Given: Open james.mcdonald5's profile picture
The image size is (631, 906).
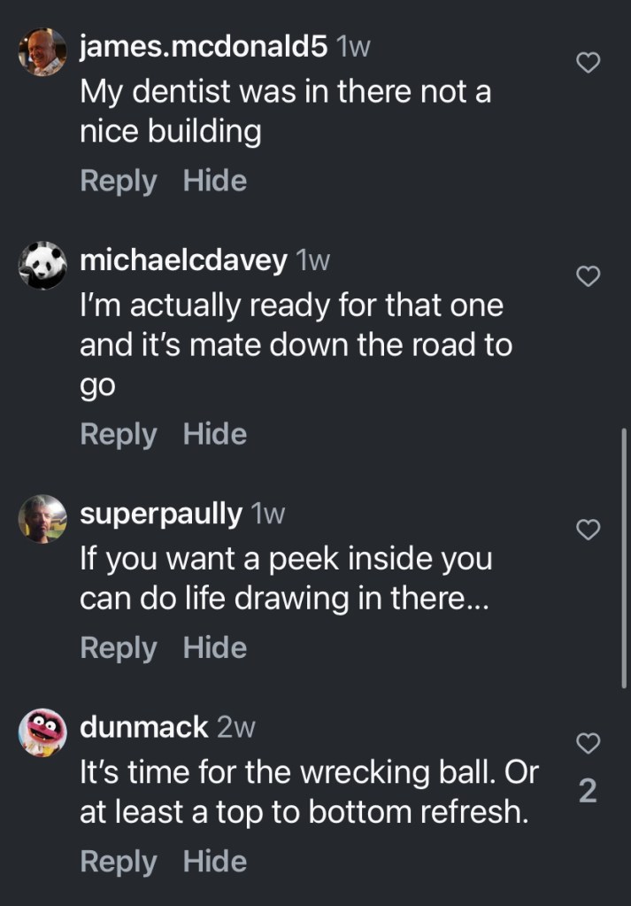Looking at the screenshot, I should tap(42, 51).
